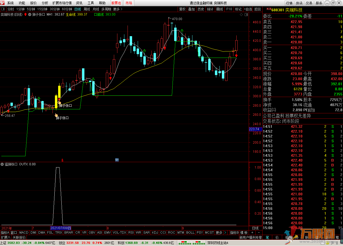Click the plus button beside 模板
Viewport: 343px width, 246px height.
252,233
